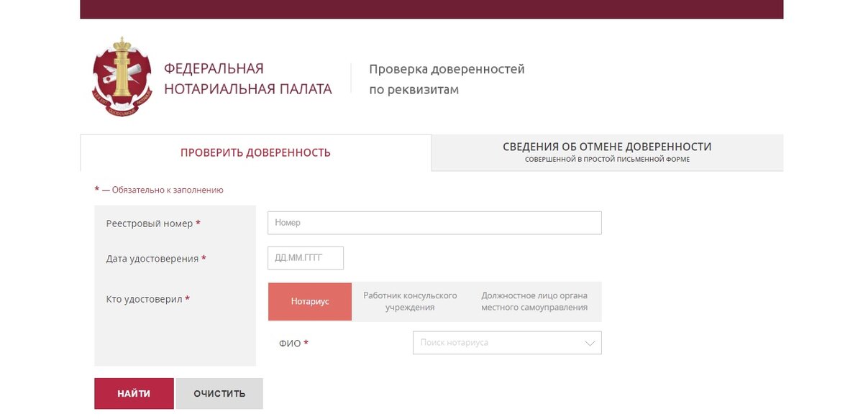This screenshot has height=419, width=863.
Task: Select the Нотариус option
Action: coord(310,302)
